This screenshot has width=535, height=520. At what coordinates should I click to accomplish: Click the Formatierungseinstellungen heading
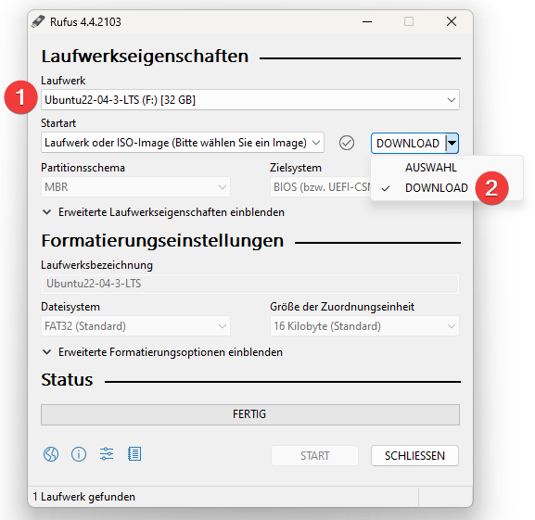(162, 241)
